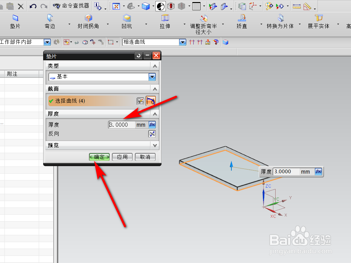351x263 pixels.
Task: Click the red cylinder section view icon
Action: point(171,6)
